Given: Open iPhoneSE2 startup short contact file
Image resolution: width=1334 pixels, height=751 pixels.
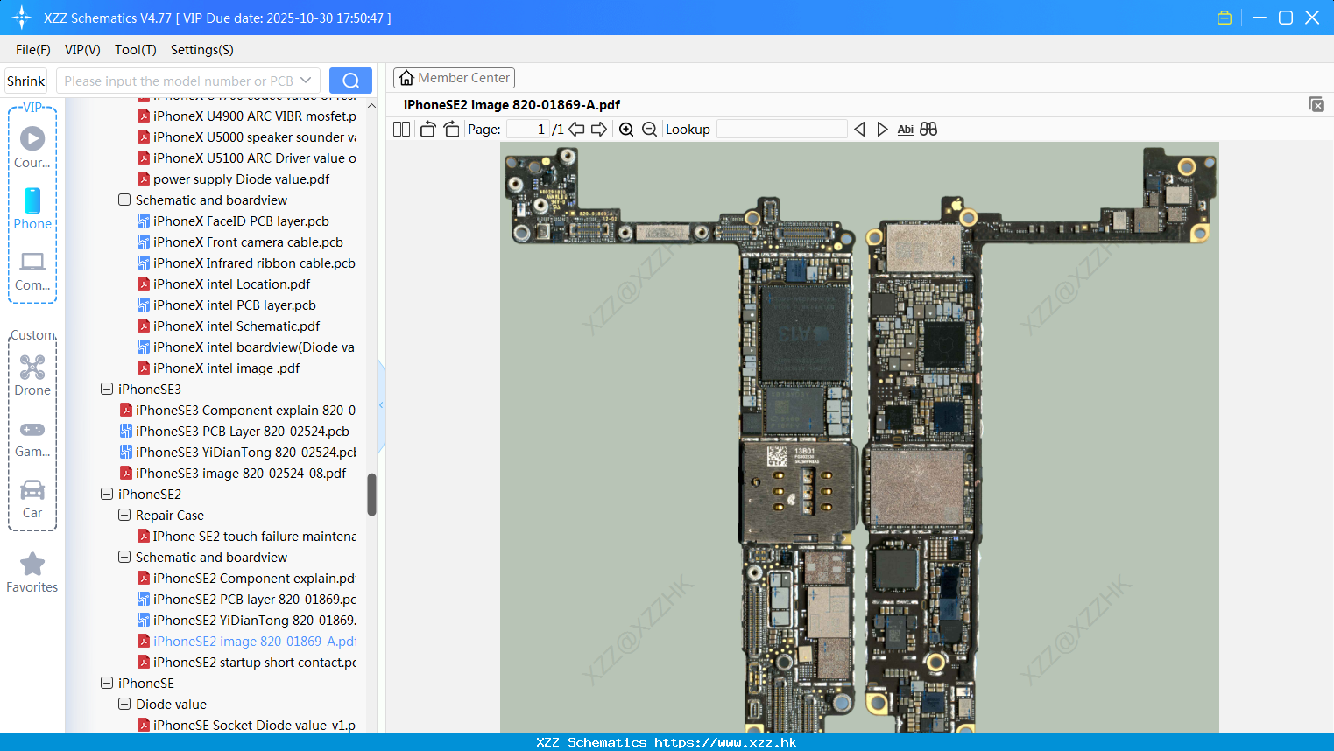Looking at the screenshot, I should tap(255, 663).
